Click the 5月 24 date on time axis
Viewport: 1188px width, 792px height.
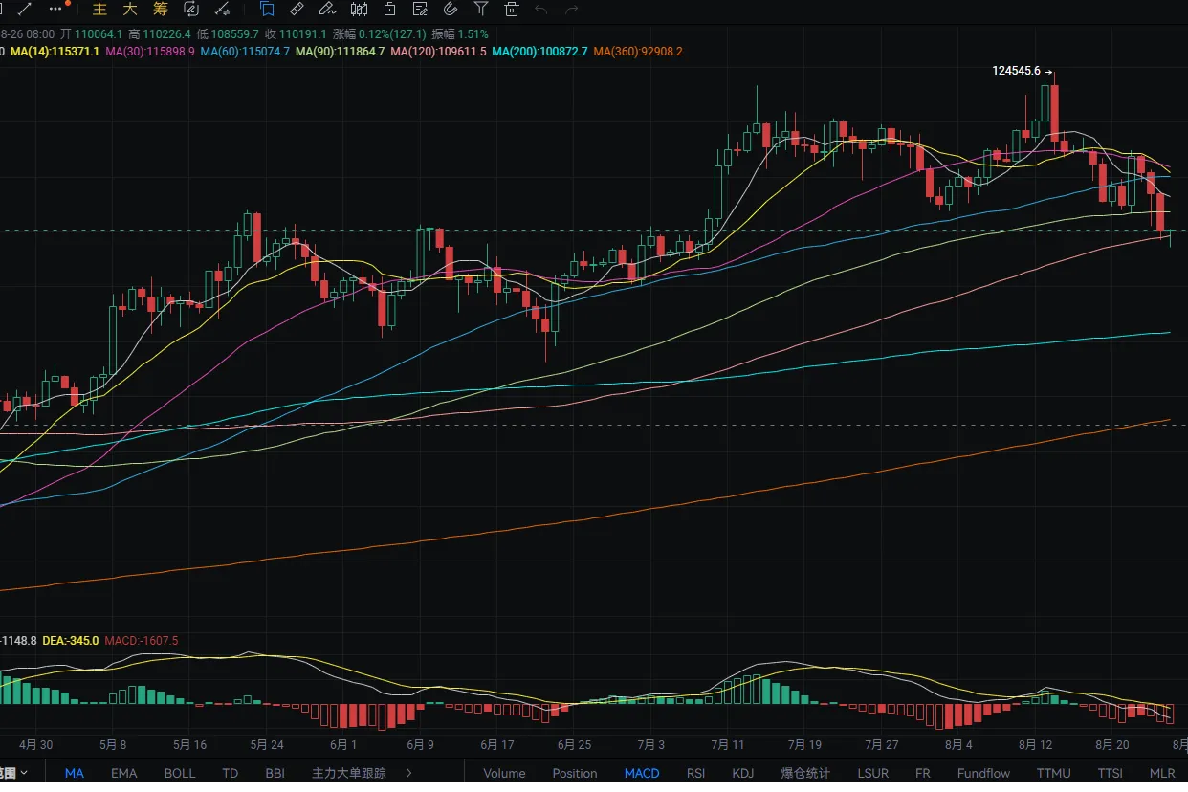267,744
